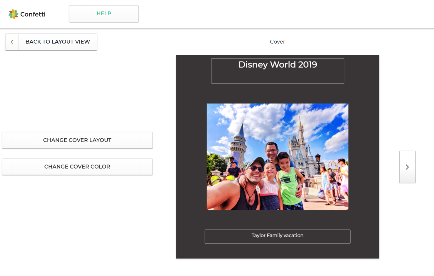Click the Cover page label
This screenshot has height=276, width=434.
[277, 42]
